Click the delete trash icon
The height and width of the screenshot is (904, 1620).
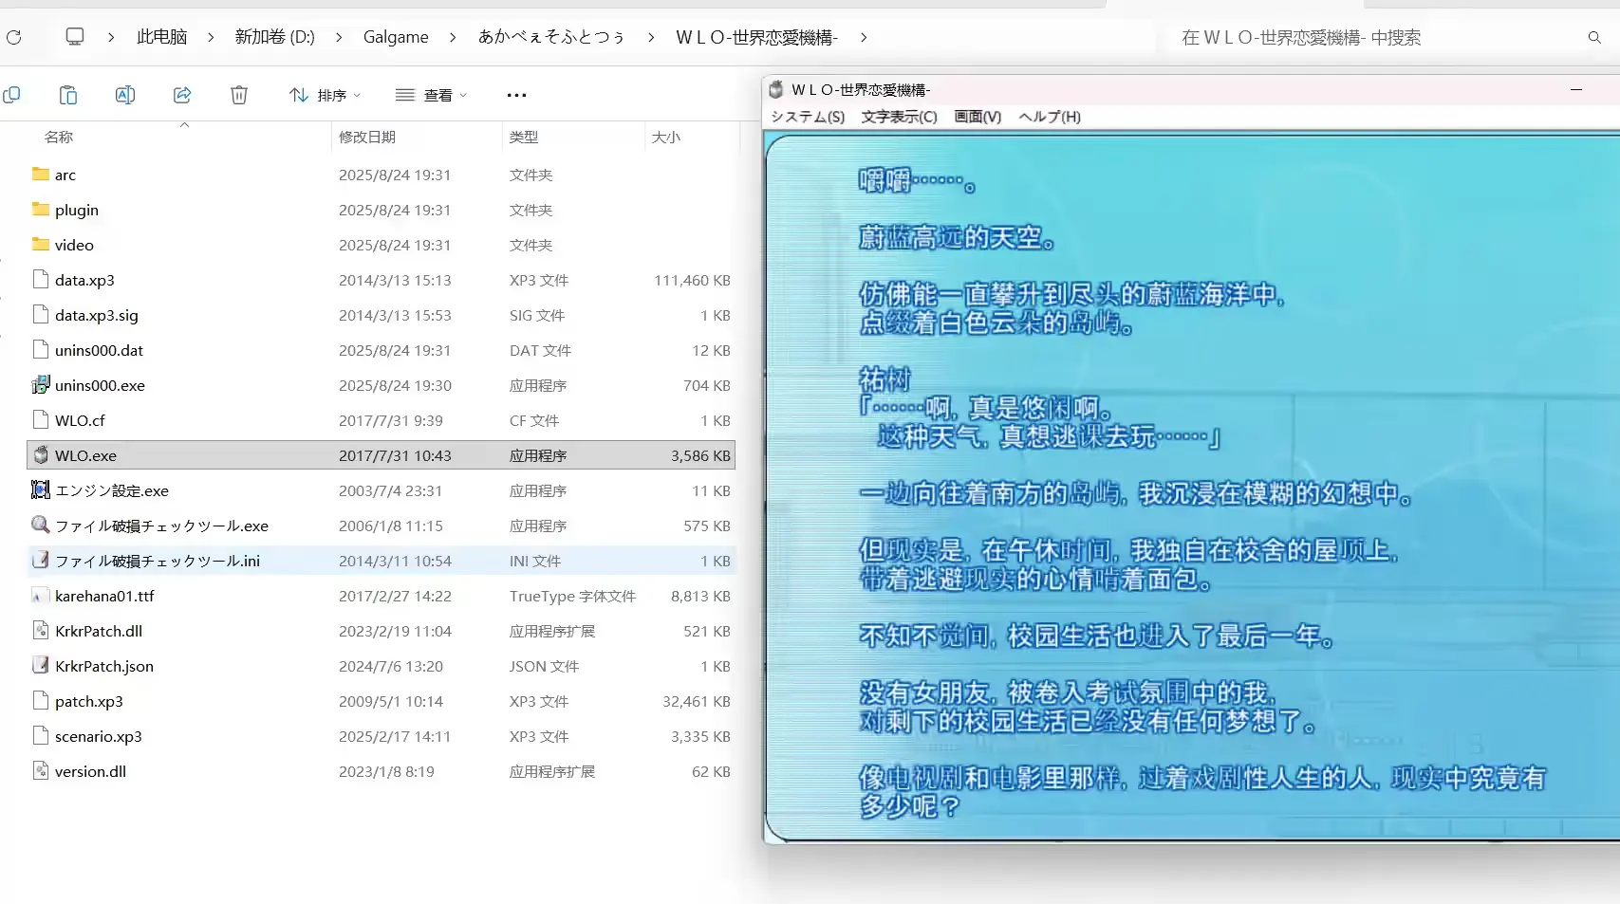[x=239, y=95]
